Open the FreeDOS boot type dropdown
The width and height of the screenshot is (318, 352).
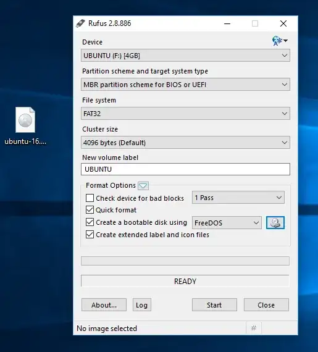[227, 223]
